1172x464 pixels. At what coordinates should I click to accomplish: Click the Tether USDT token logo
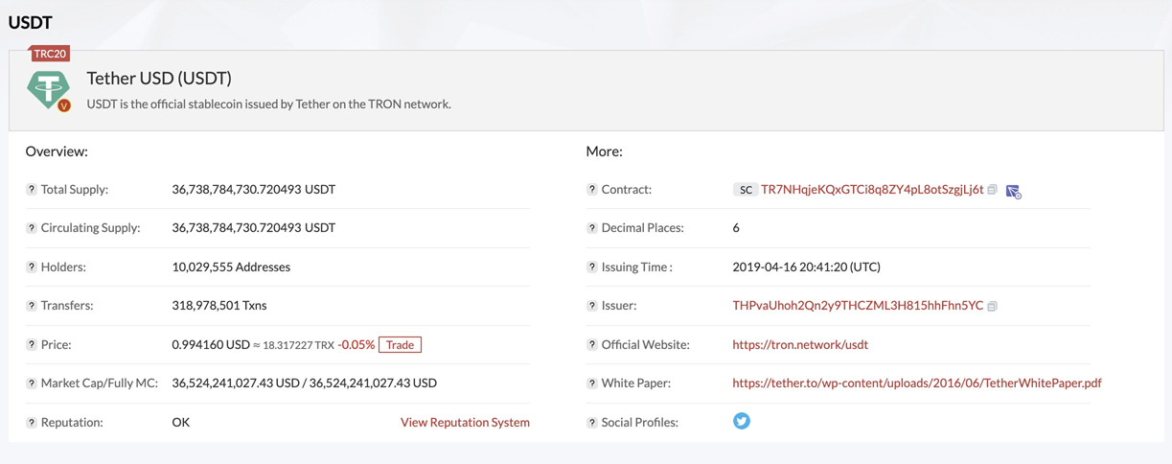tap(48, 90)
